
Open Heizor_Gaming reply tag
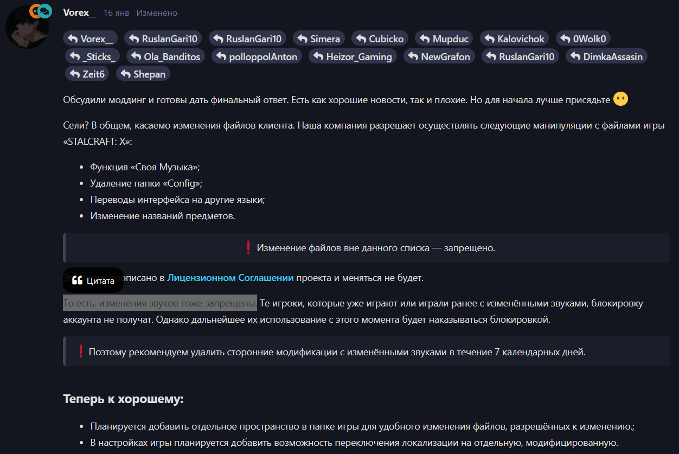tap(353, 56)
